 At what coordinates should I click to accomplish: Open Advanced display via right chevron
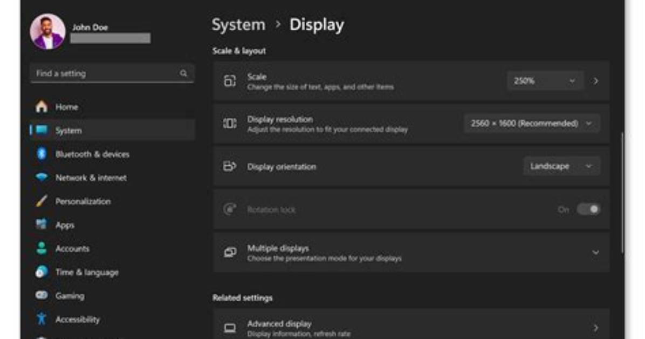(x=595, y=328)
